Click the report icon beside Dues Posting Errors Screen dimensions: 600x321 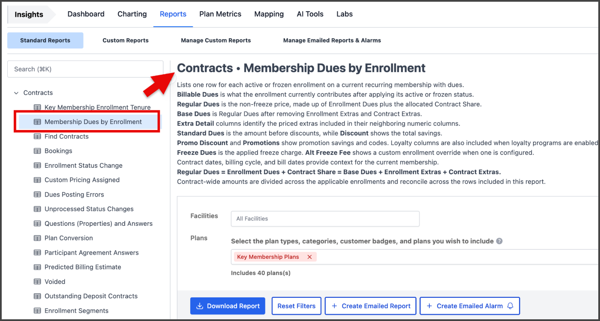pyautogui.click(x=37, y=194)
